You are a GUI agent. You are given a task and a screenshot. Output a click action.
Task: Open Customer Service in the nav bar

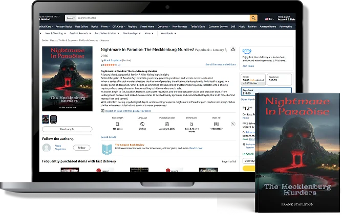pos(218,27)
